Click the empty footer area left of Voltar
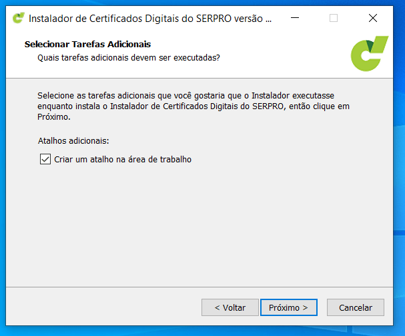The image size is (405, 336). point(100,307)
